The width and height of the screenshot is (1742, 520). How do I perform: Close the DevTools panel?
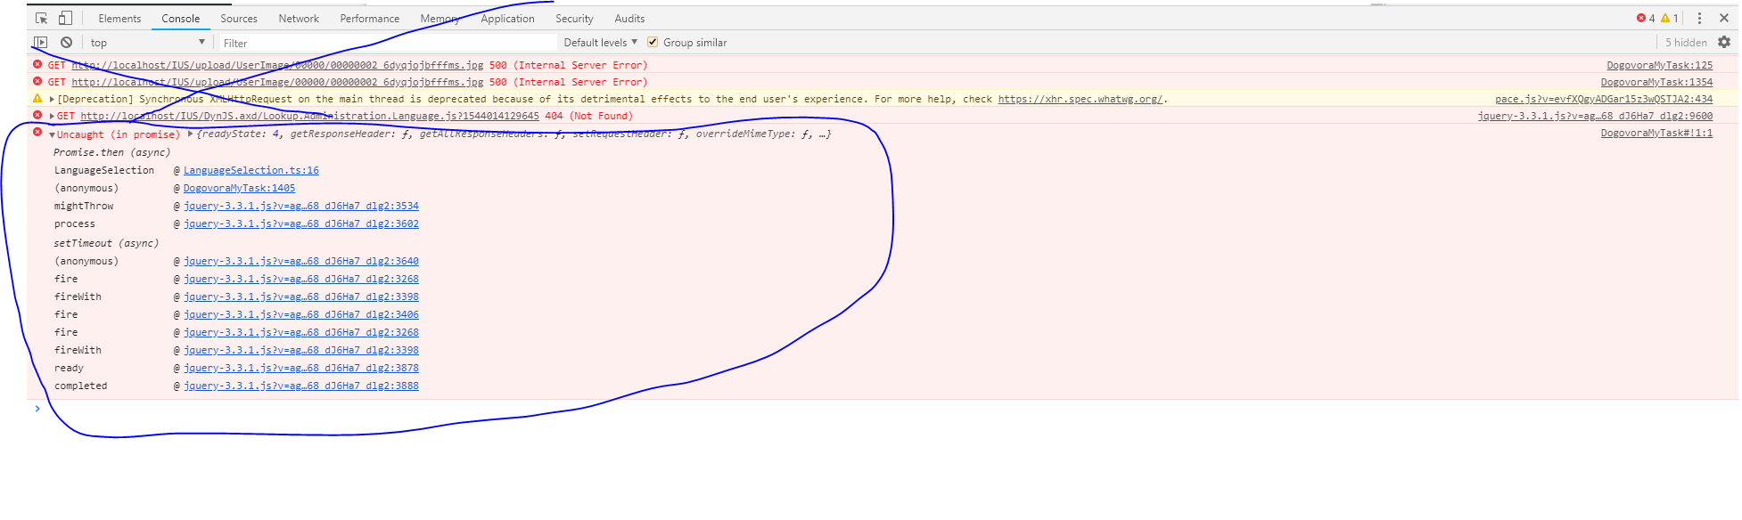coord(1723,18)
